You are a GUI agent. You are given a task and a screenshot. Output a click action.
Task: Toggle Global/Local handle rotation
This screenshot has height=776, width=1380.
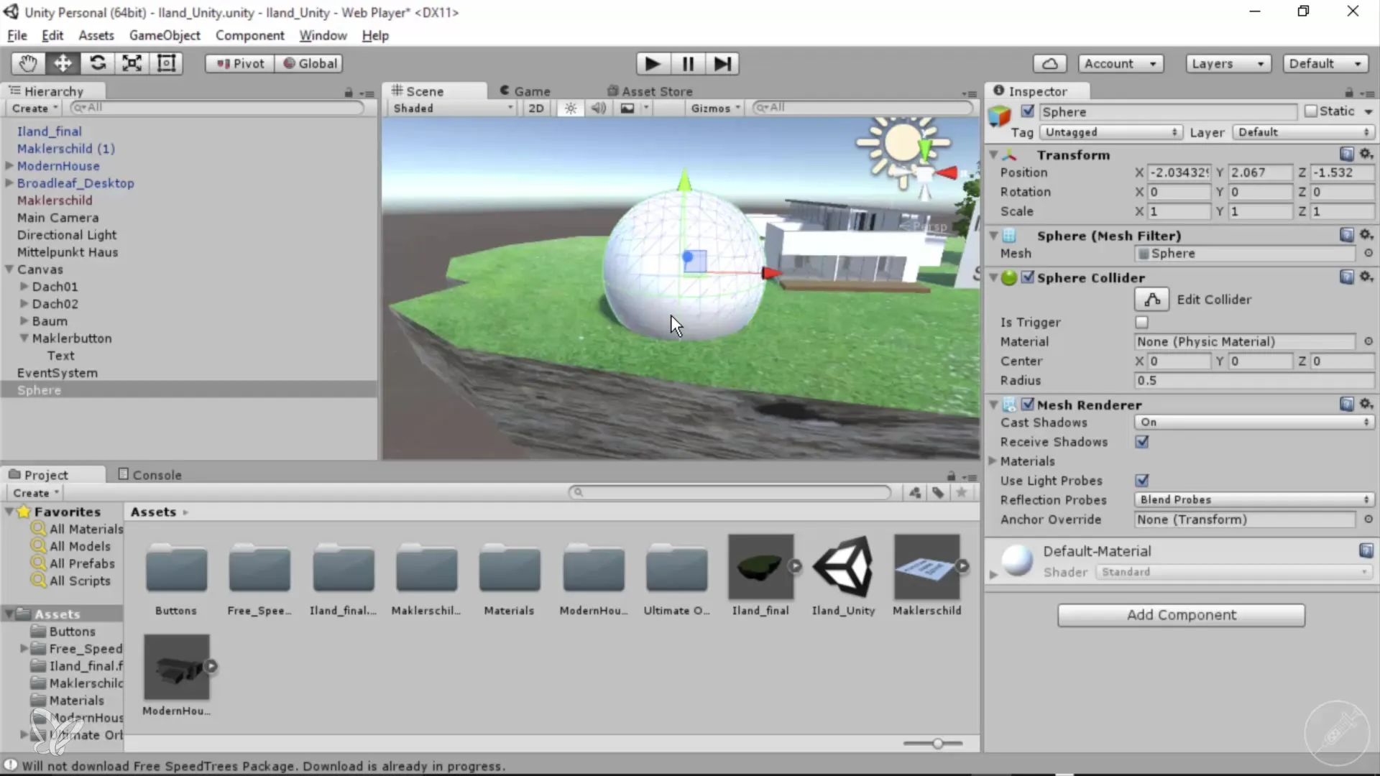pos(309,64)
